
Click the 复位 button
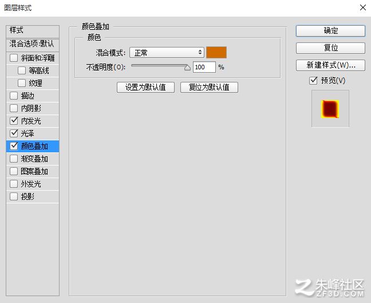pos(330,48)
